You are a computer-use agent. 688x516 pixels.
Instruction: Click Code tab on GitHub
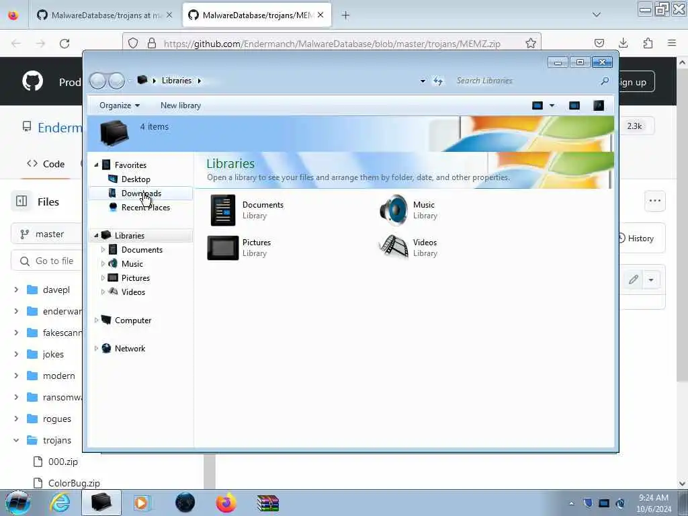point(46,164)
